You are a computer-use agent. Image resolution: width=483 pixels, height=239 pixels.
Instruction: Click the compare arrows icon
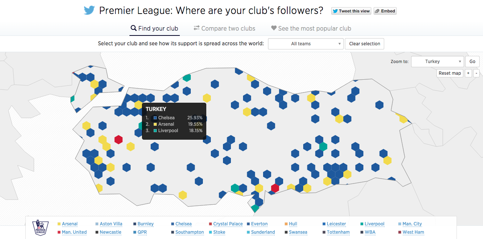pyautogui.click(x=196, y=28)
